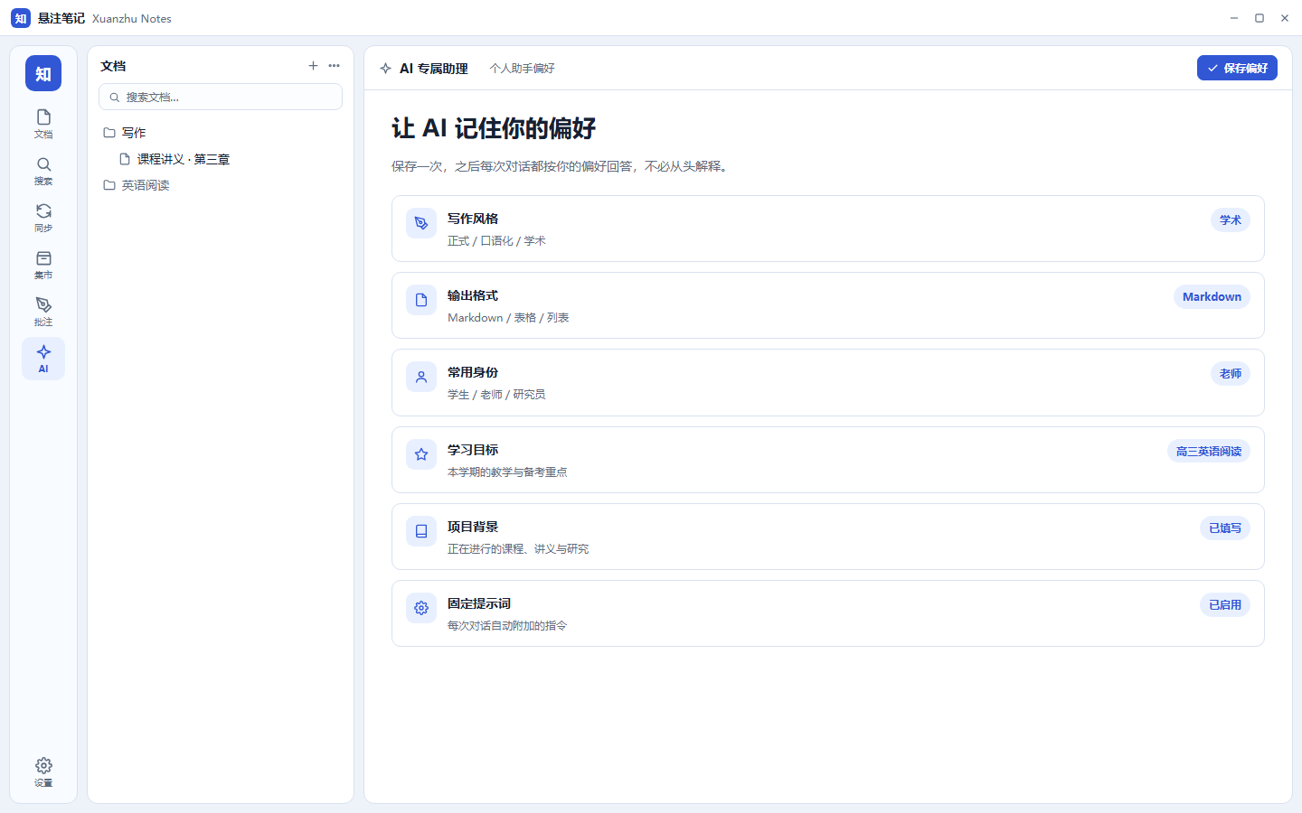The image size is (1302, 813).
Task: Open the 学习目标 preference card
Action: pos(828,460)
